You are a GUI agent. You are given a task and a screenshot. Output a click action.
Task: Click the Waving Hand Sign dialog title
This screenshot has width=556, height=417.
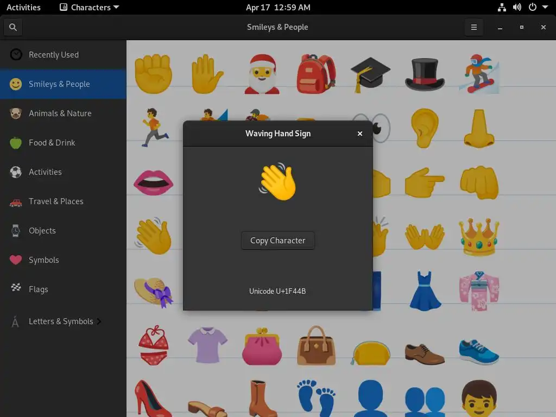point(278,134)
